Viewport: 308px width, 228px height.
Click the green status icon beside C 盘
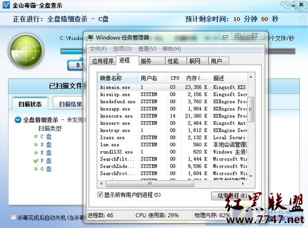tap(36, 136)
